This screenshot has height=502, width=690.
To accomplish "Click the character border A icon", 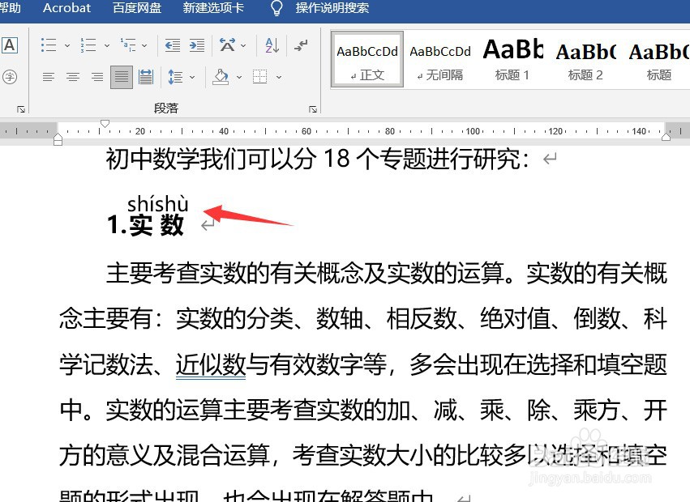I will 10,45.
